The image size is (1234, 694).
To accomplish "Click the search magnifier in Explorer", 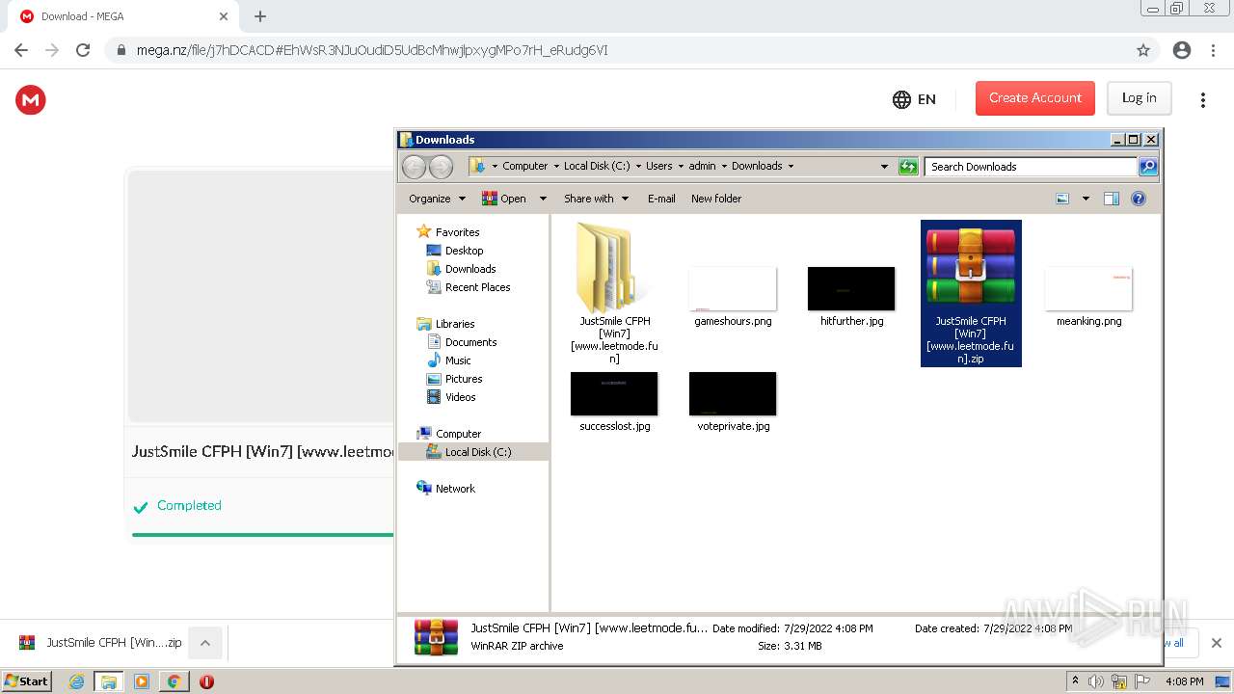I will (1147, 166).
